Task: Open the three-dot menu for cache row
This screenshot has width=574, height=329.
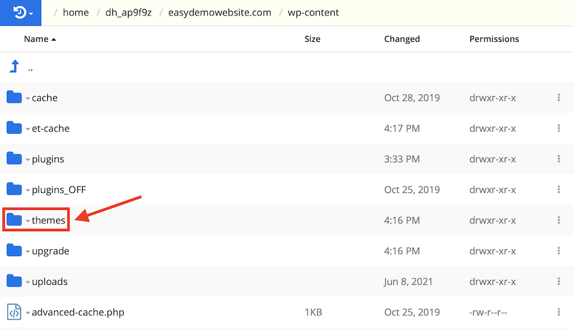Action: (558, 97)
